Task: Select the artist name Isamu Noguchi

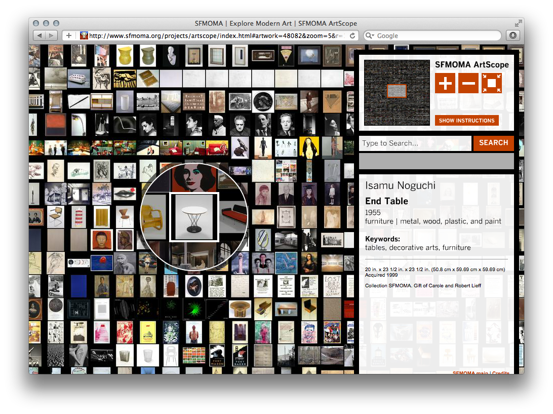Action: point(400,185)
